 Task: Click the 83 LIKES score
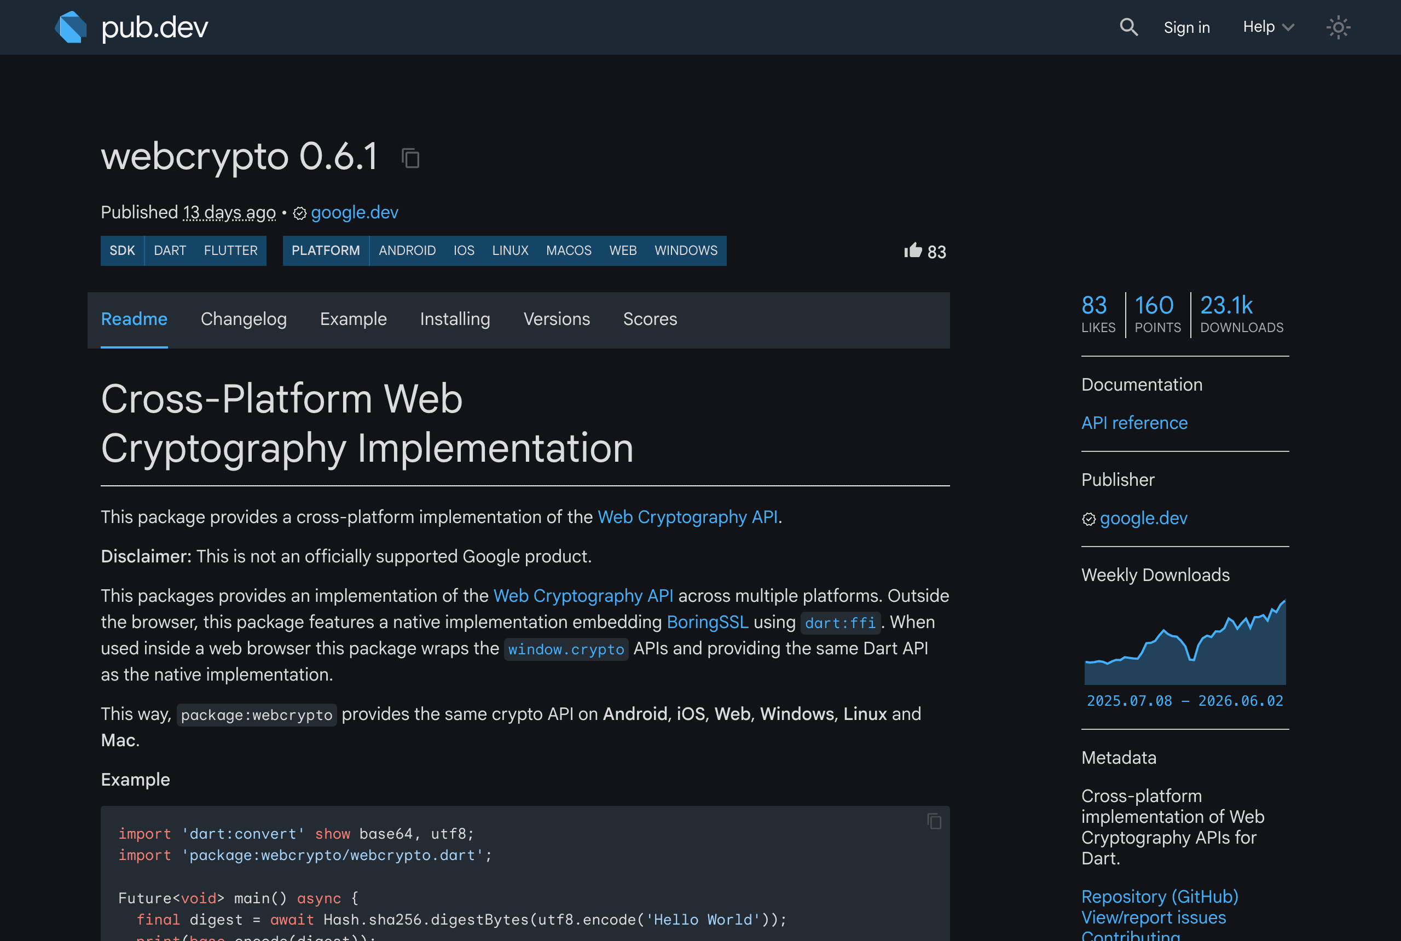click(1098, 314)
